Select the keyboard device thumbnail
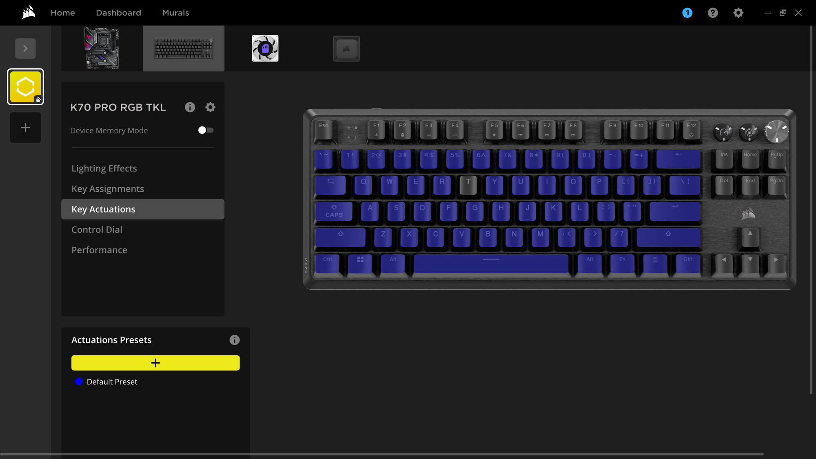Screen dimensions: 816x459 click(x=183, y=48)
